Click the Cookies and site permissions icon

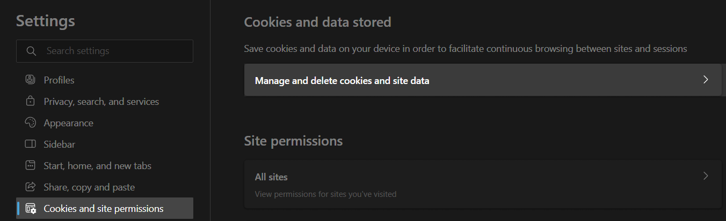point(31,209)
